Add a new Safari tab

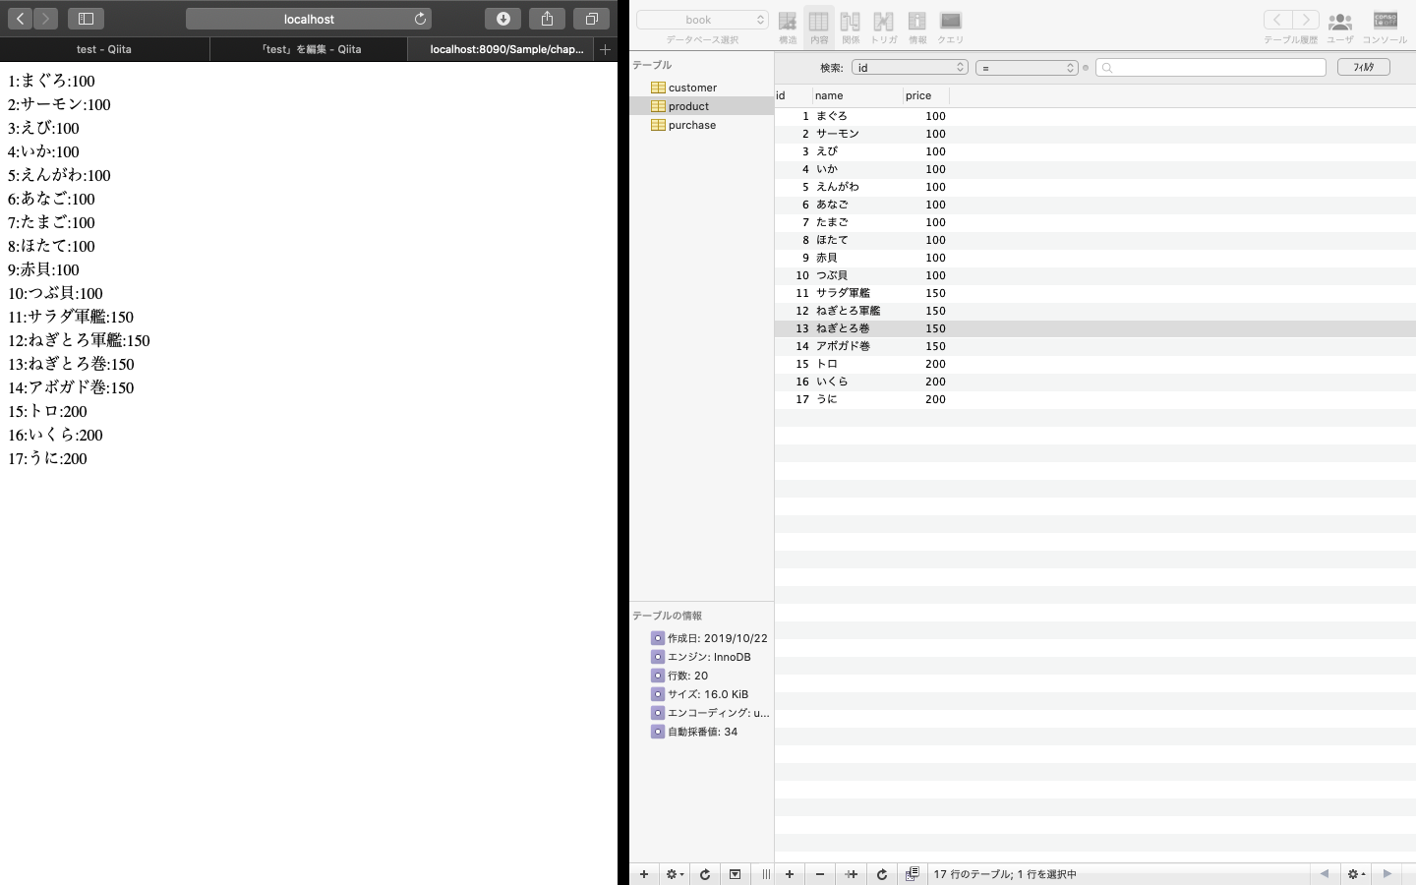605,49
